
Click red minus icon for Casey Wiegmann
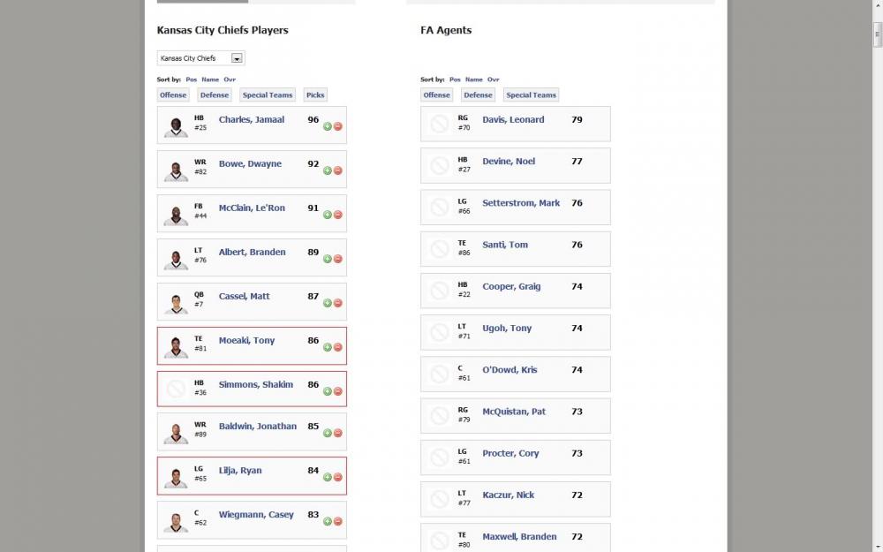pos(338,522)
